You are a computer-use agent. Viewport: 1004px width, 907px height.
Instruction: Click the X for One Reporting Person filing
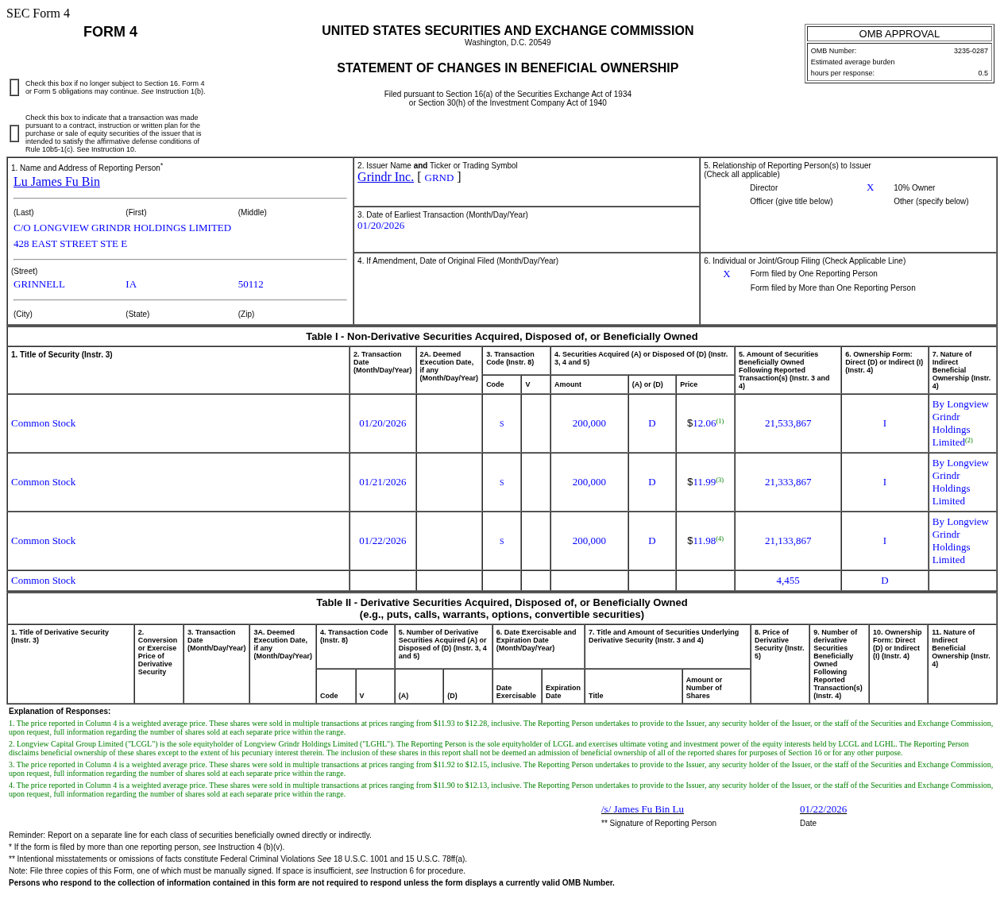click(x=726, y=274)
